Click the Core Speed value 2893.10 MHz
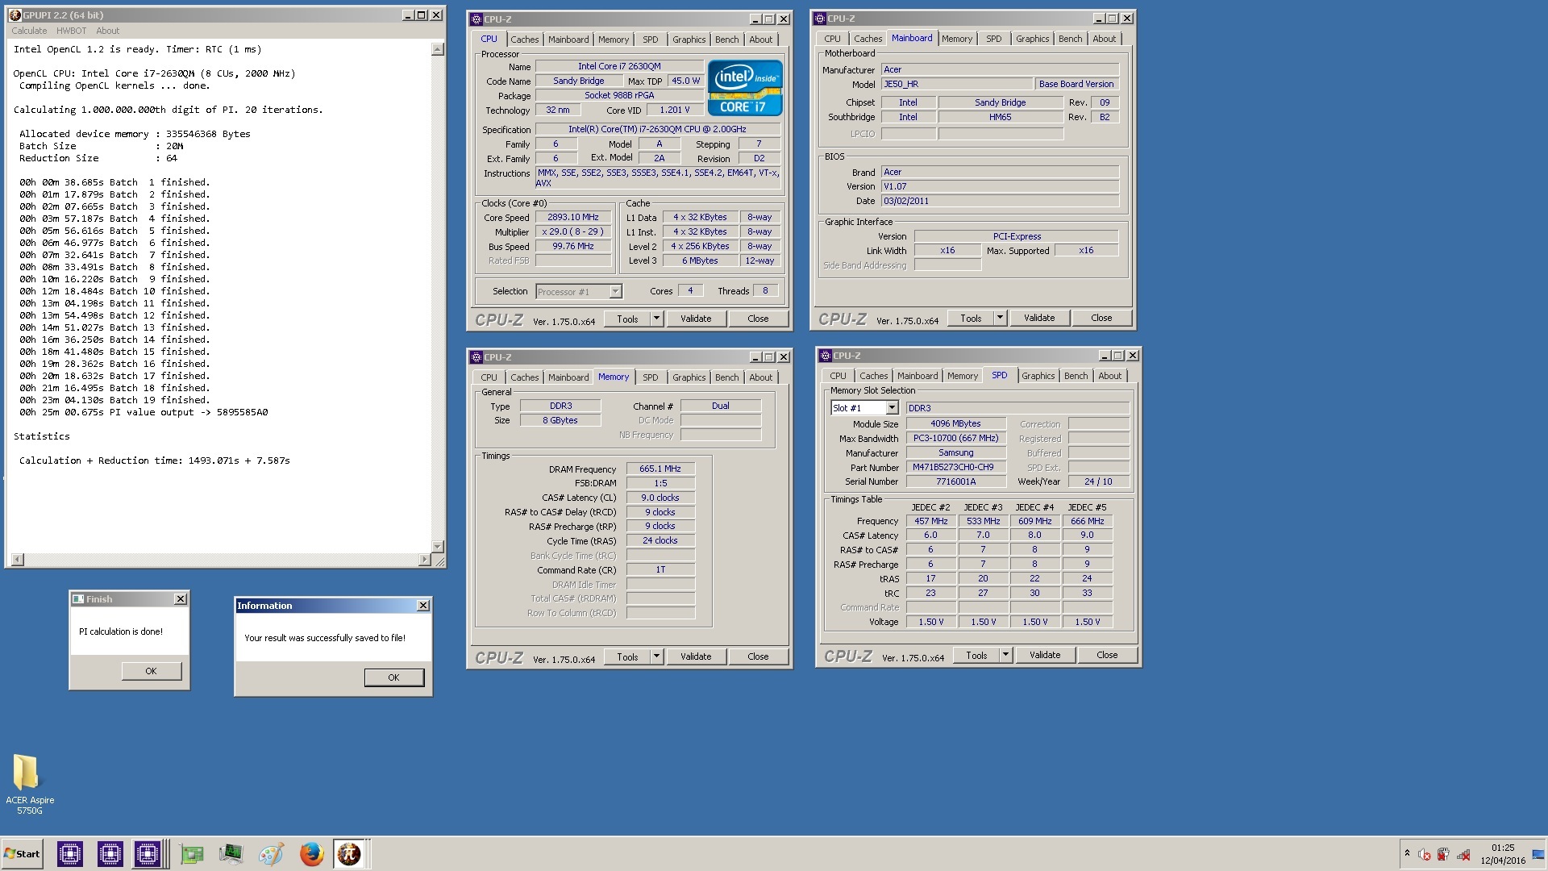Viewport: 1548px width, 871px height. (x=572, y=217)
